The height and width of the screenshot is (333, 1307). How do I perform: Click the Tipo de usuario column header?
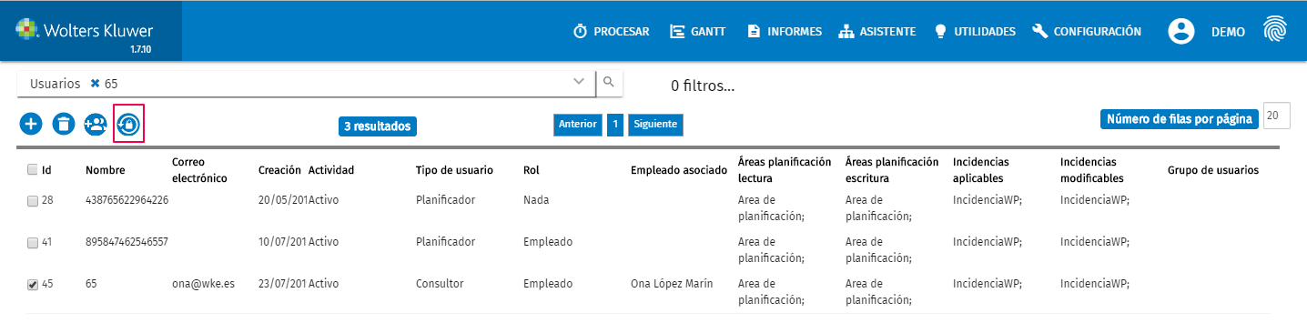pos(454,170)
